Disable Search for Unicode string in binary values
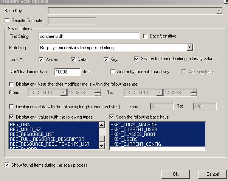 (137, 59)
